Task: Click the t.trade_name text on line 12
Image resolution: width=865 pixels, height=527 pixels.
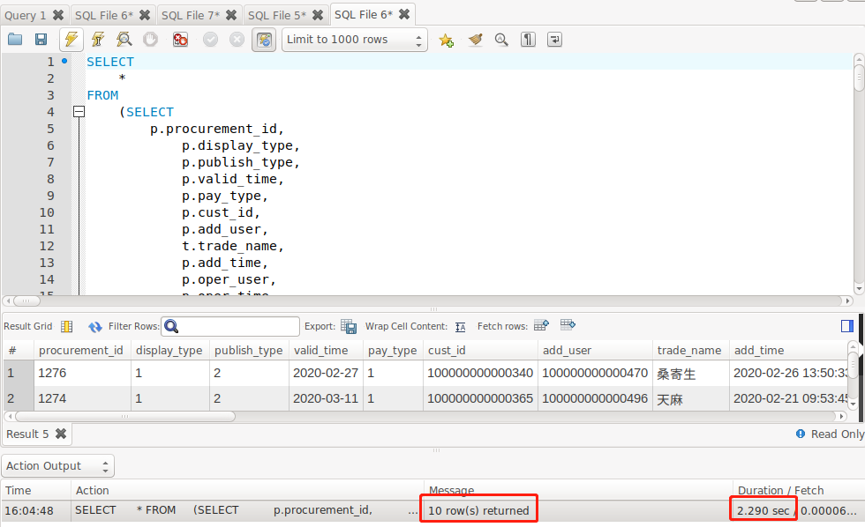Action: click(x=233, y=246)
